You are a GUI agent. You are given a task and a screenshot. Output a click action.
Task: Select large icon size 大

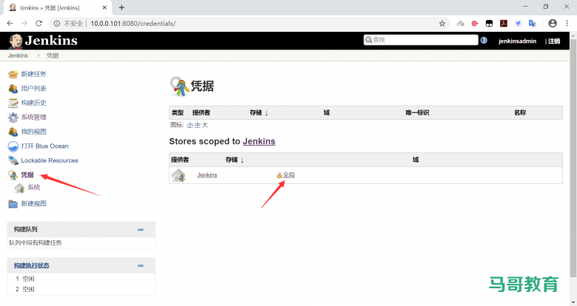click(x=205, y=125)
